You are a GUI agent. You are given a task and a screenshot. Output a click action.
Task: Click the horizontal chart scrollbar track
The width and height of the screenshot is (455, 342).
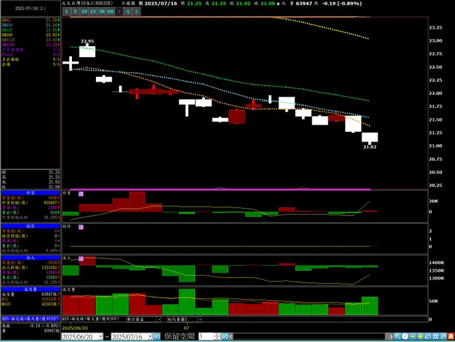(311, 336)
